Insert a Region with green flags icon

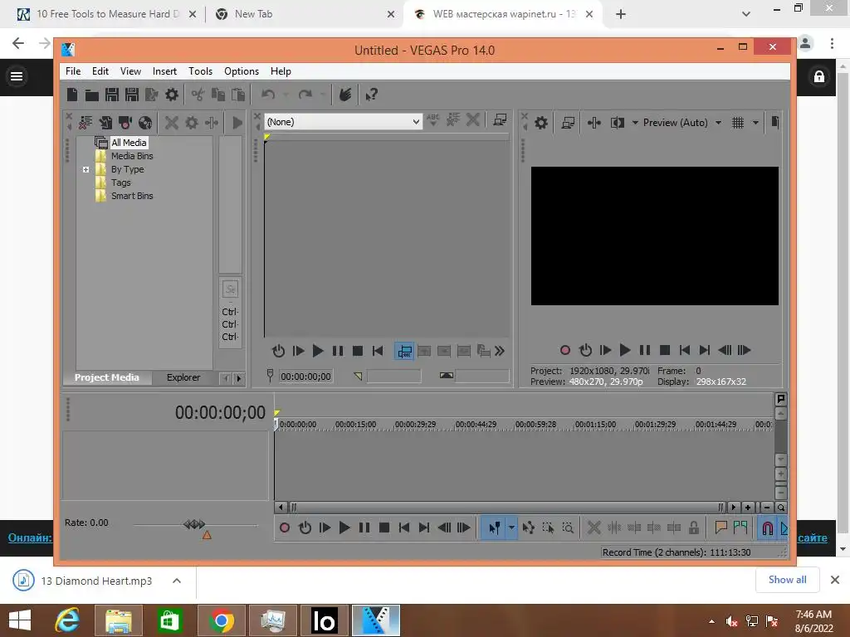pyautogui.click(x=740, y=528)
